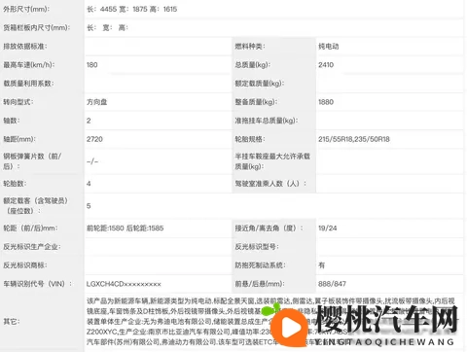Click the 半挂车鞍座最大允许承载质量 label

point(272,161)
